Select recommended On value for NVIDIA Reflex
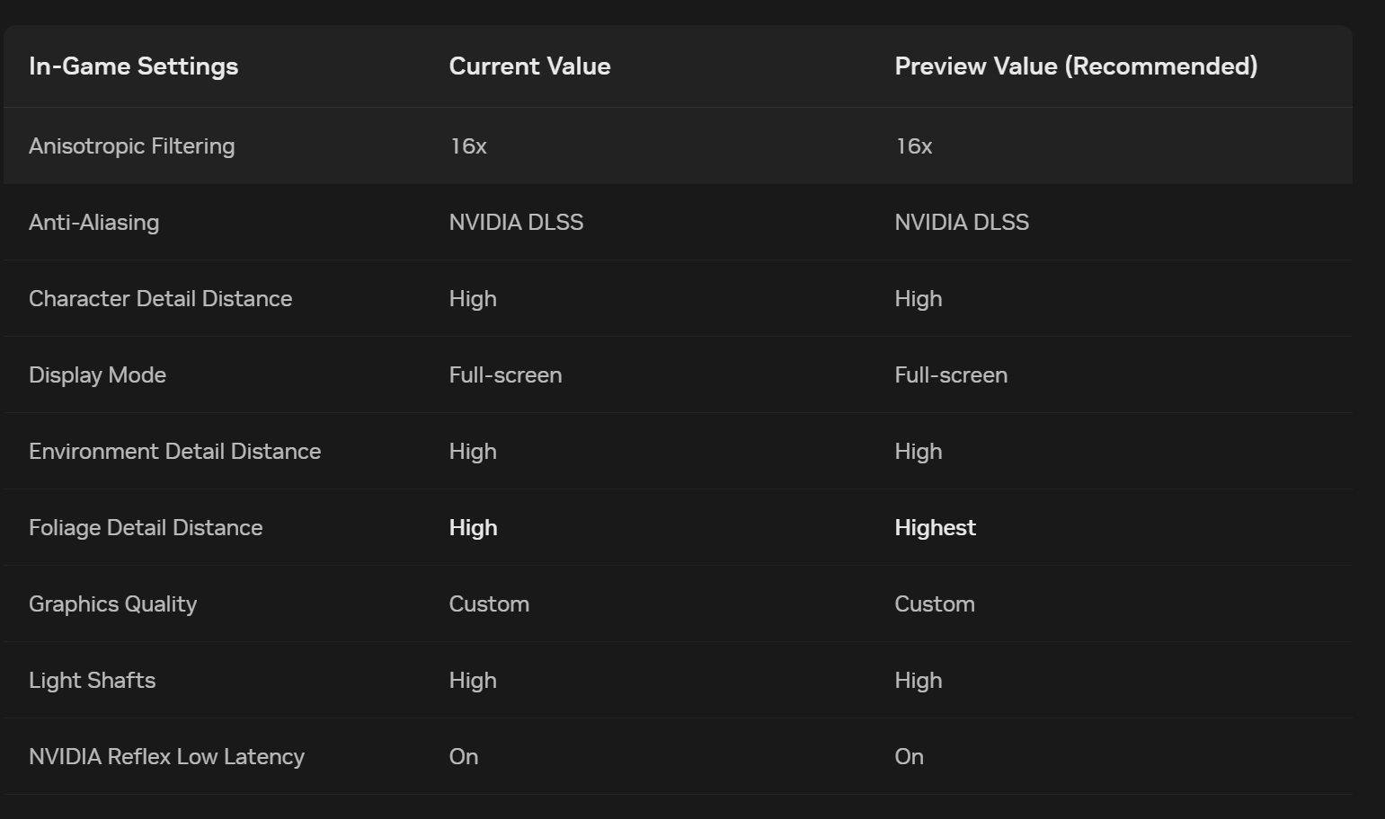Screen dimensions: 1385x819 point(909,757)
